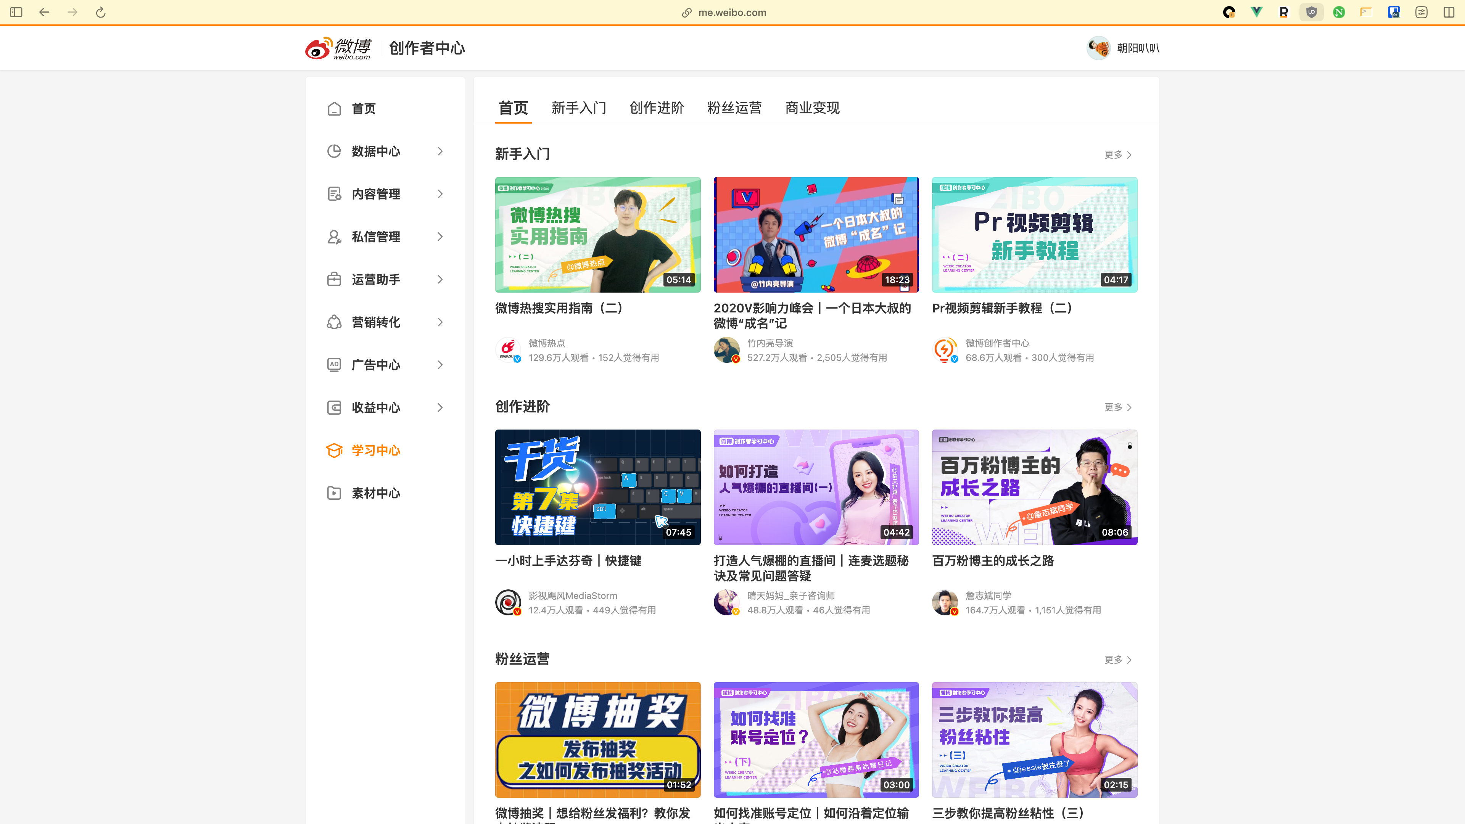Click the 影视飓风MediaStorm author avatar

point(508,602)
